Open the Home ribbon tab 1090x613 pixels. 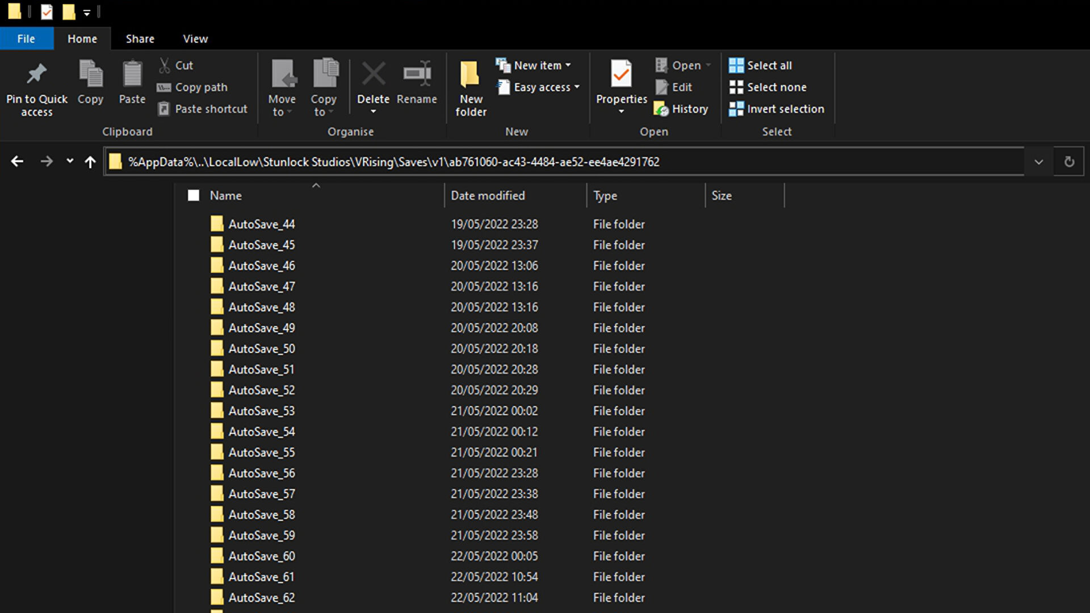coord(83,39)
